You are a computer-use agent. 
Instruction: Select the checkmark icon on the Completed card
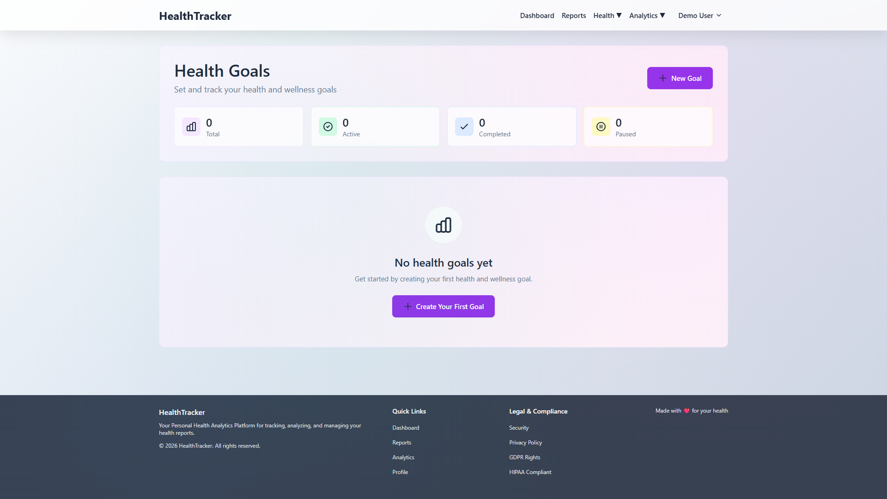click(x=464, y=127)
